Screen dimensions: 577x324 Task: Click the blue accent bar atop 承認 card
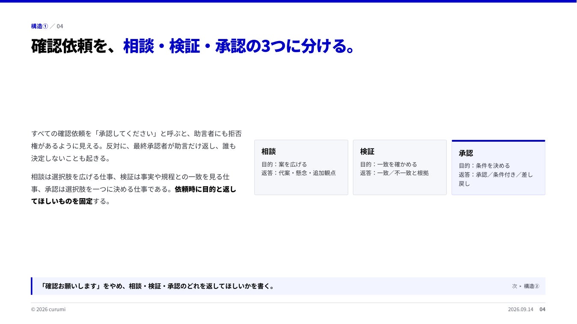[498, 140]
